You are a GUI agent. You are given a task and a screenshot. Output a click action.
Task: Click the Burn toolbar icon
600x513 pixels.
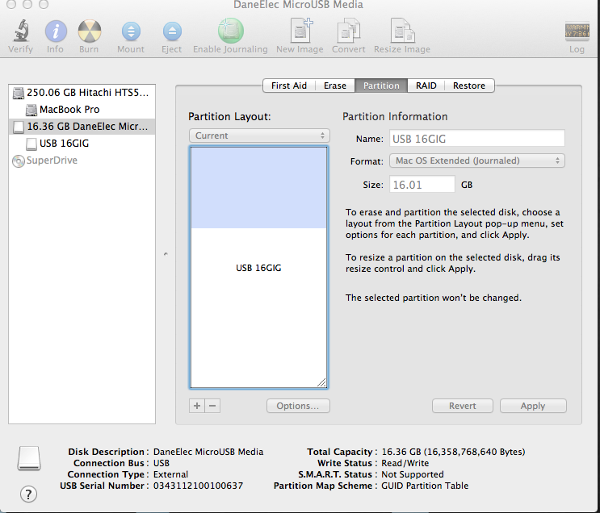point(89,31)
